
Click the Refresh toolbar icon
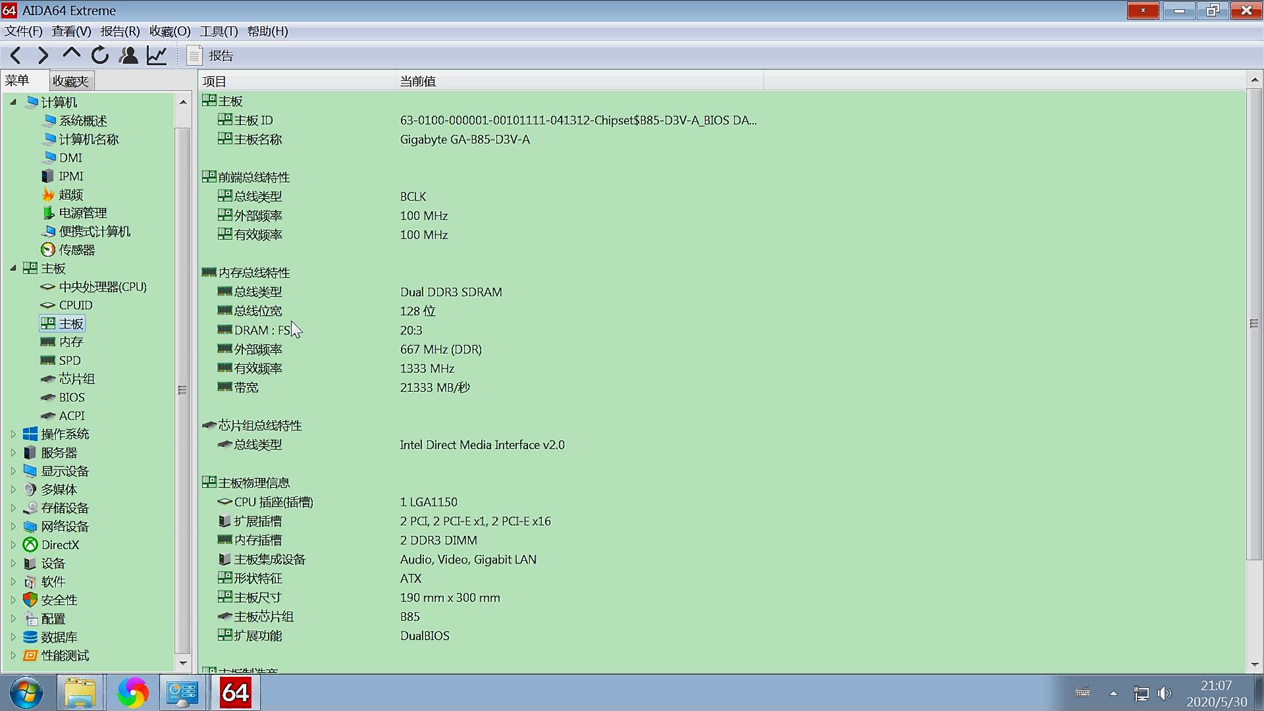[x=100, y=56]
